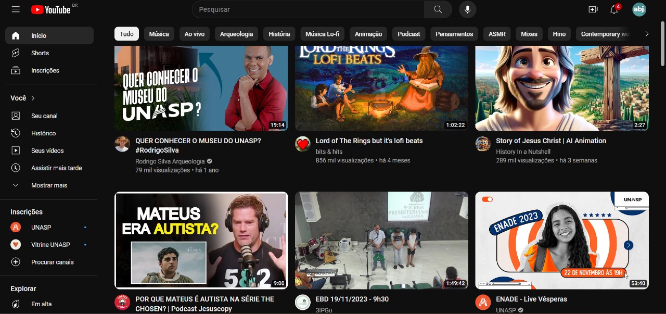Viewport: 666px width, 314px height.
Task: Select the Mixes filter chip
Action: click(x=529, y=34)
